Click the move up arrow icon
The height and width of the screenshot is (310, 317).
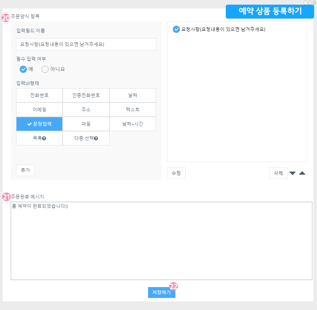tap(302, 173)
